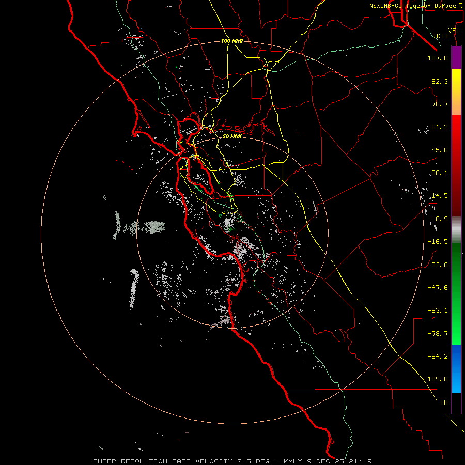Image resolution: width=465 pixels, height=465 pixels.
Task: Select the -94.2 velocity scale value
Action: point(438,357)
